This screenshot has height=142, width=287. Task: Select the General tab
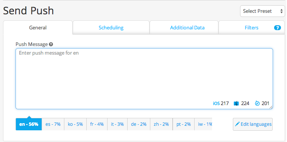38,27
